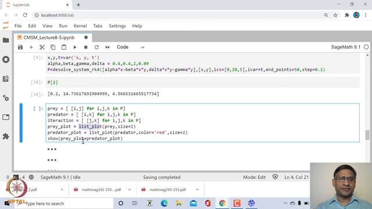
Task: Click the notebook trust shield icon in status bar
Action: [275, 177]
